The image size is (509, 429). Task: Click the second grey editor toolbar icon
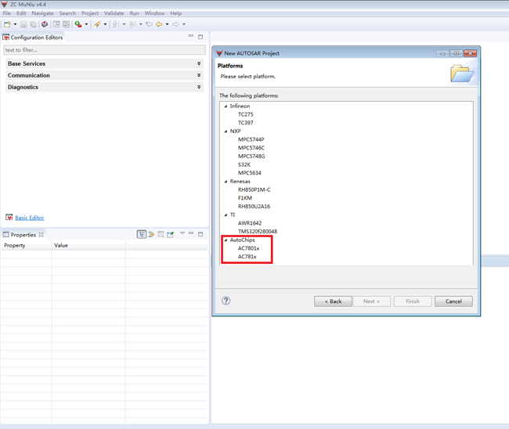67,24
